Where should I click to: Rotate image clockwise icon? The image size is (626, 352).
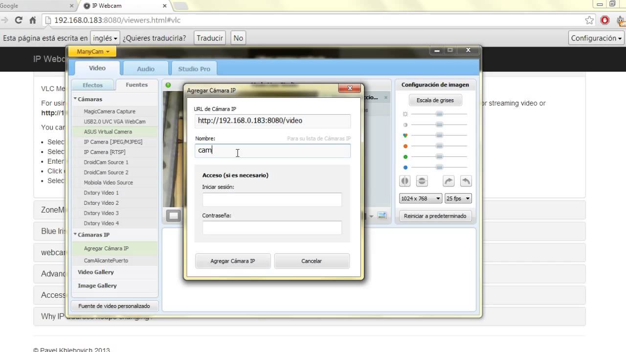(448, 181)
